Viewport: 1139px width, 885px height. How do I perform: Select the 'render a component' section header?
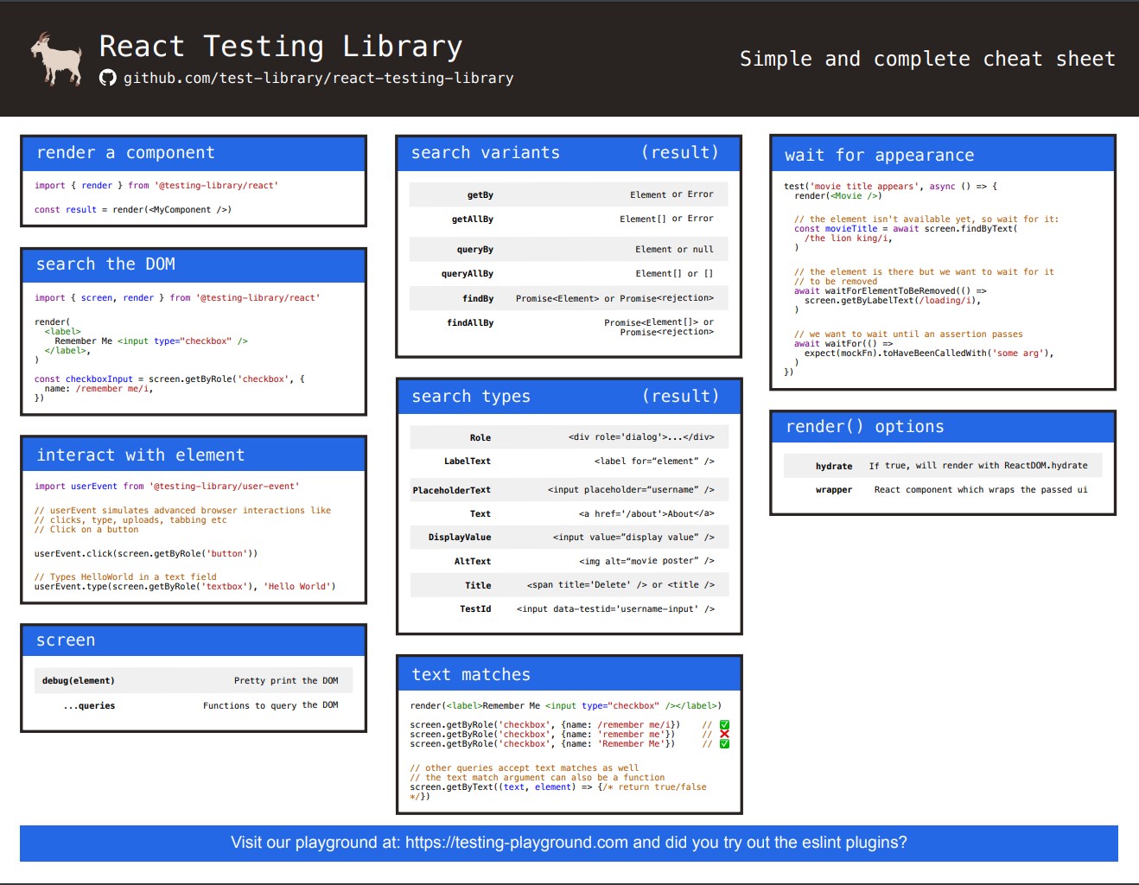point(194,153)
